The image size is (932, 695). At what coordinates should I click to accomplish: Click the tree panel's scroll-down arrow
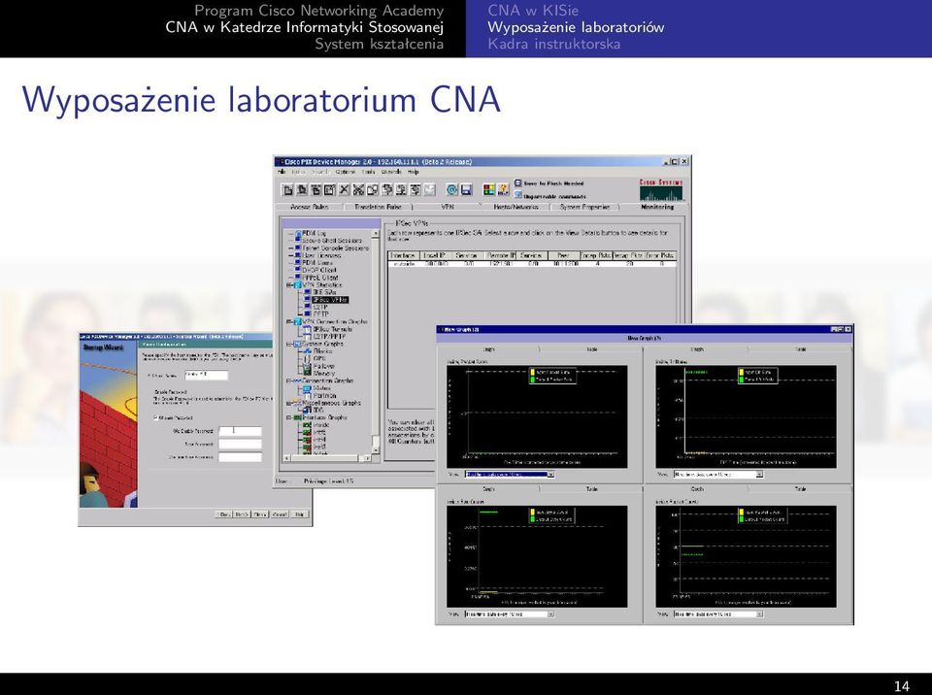376,449
